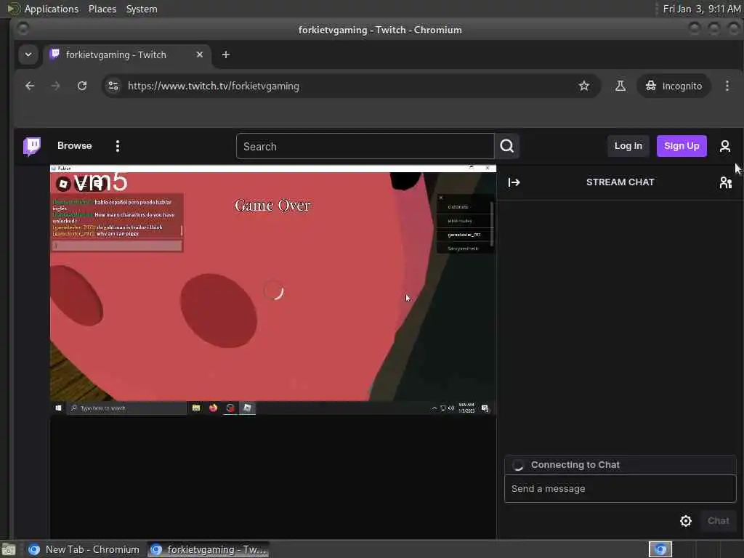
Task: Click the workspace switcher in taskbar
Action: click(x=660, y=549)
